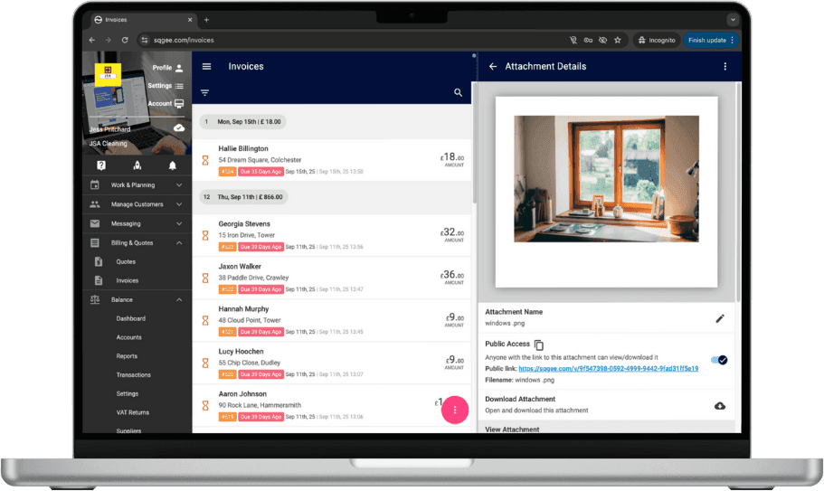Click the cloud download attachment icon

coord(720,405)
